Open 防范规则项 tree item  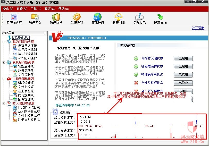point(26,95)
